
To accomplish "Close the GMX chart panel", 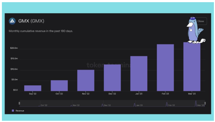I will (x=201, y=21).
